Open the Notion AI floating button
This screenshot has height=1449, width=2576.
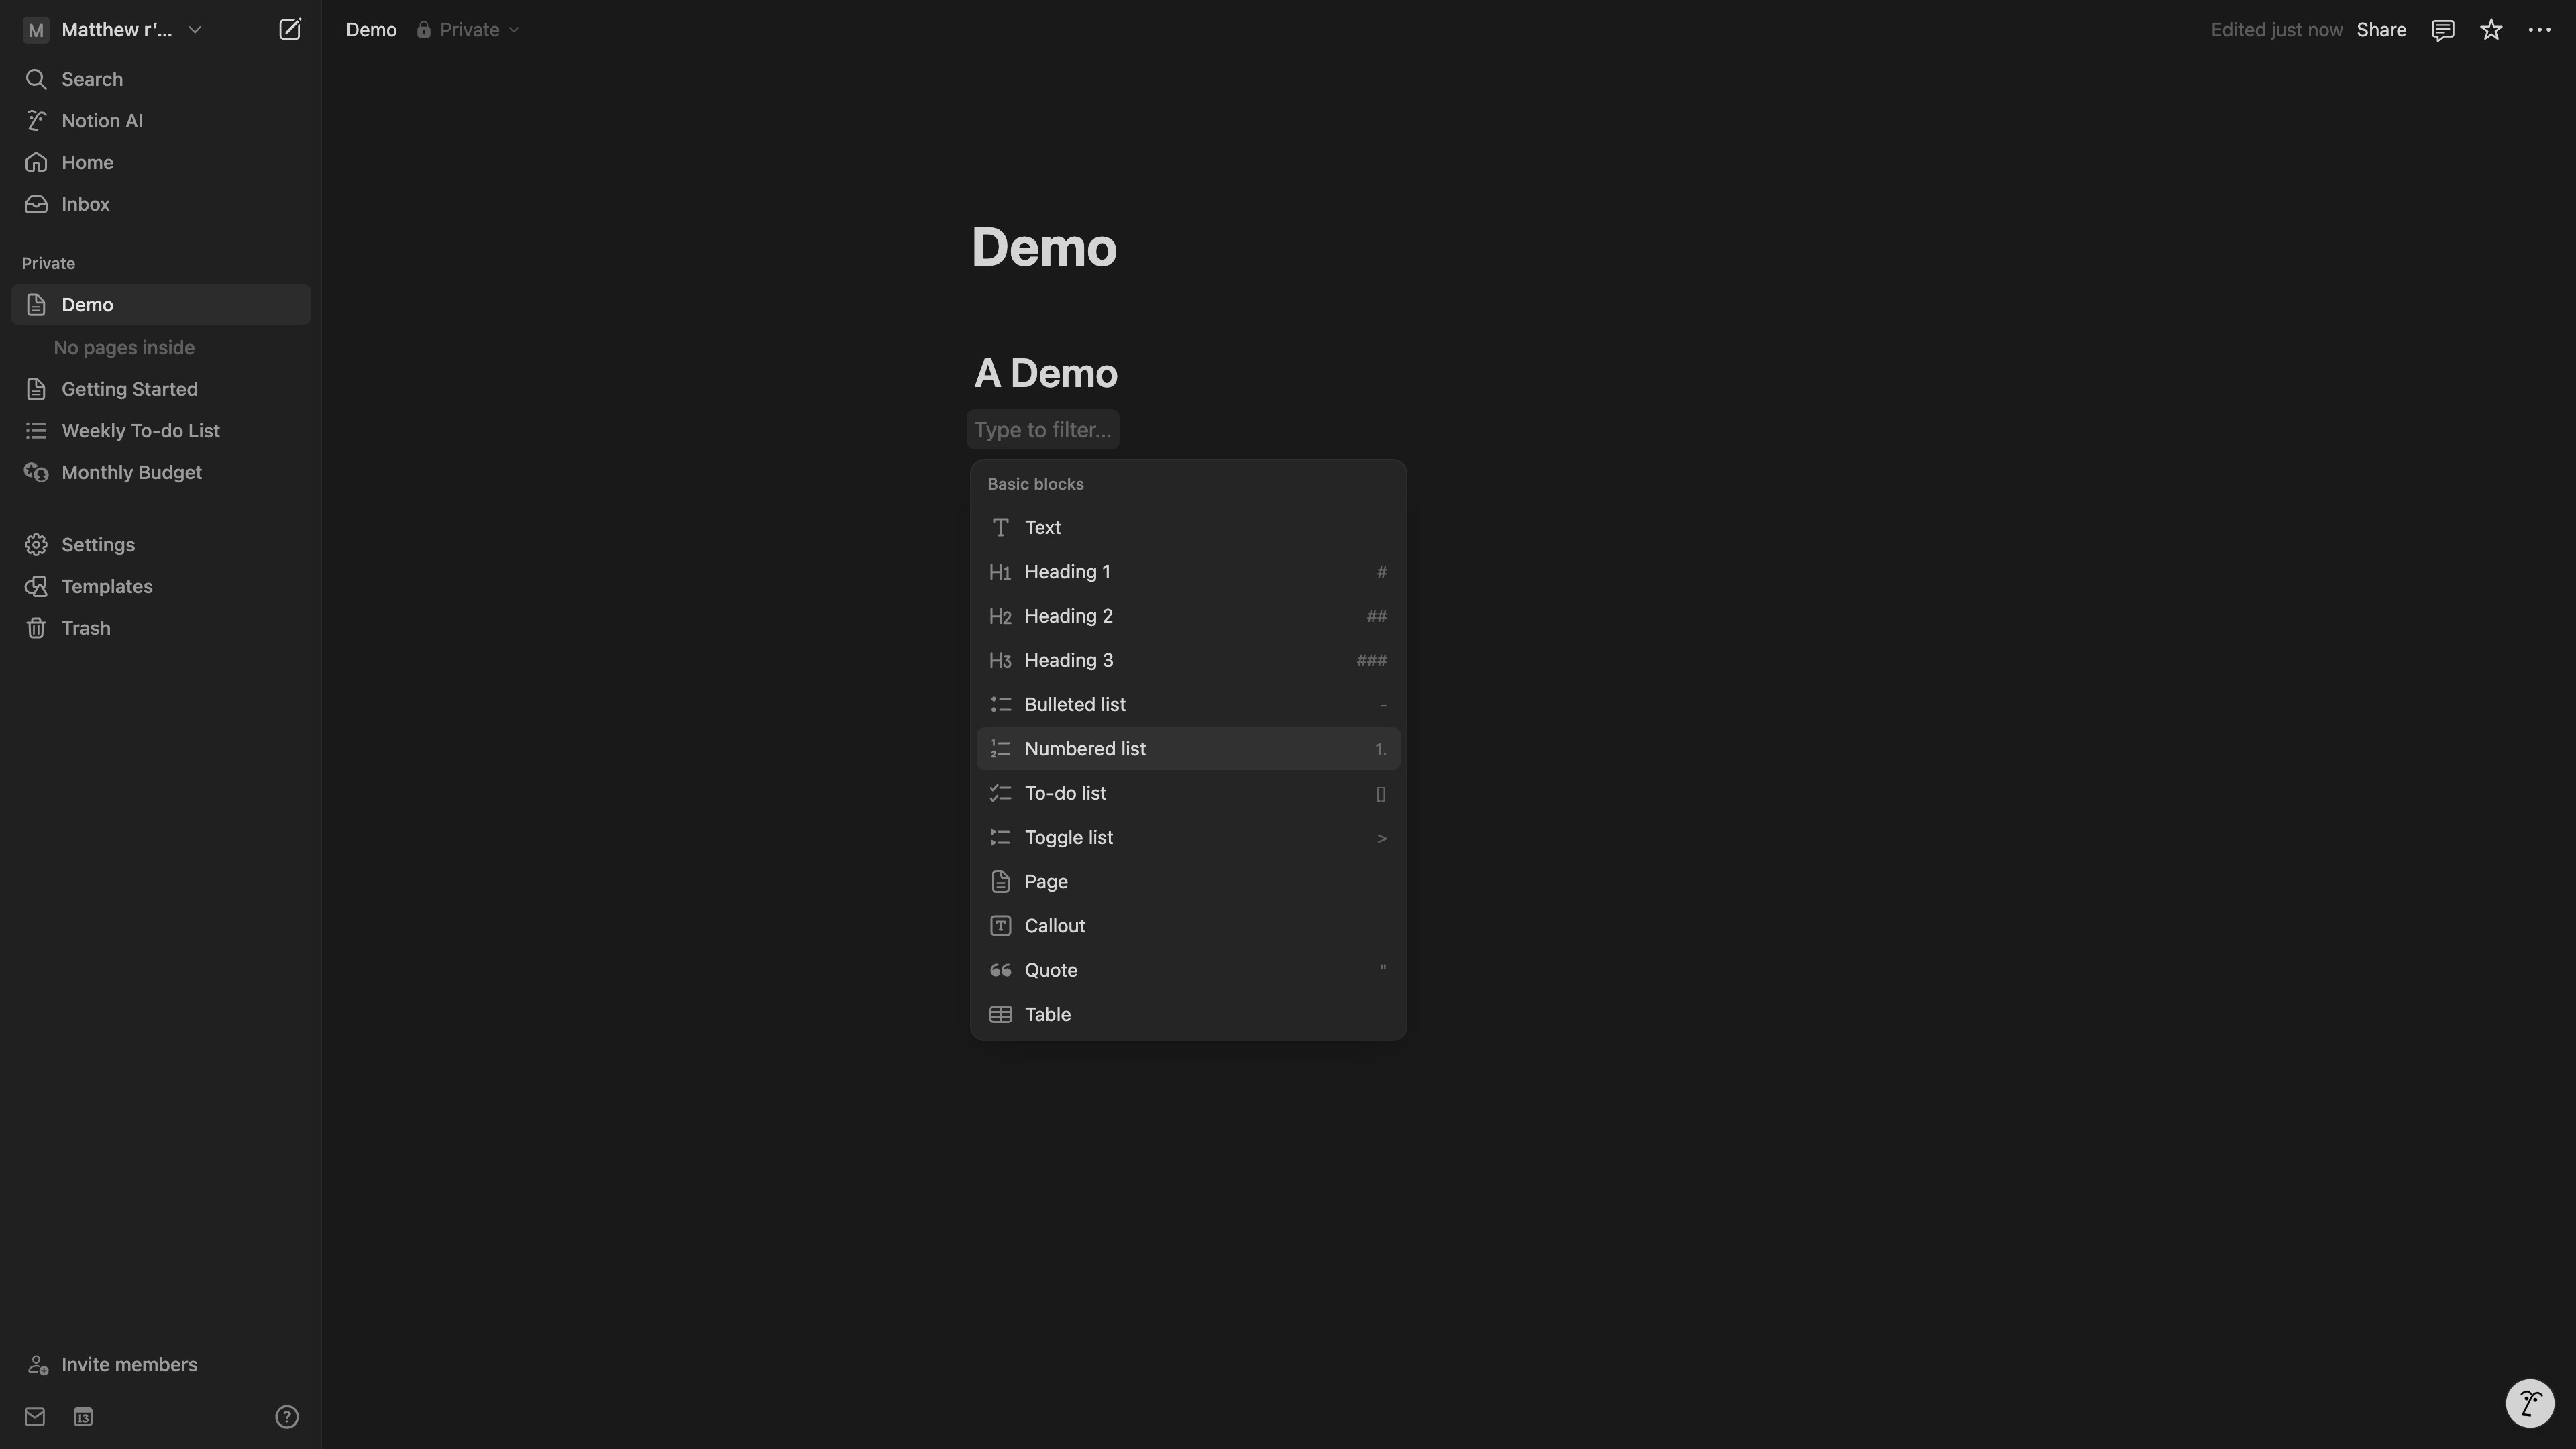click(2530, 1403)
